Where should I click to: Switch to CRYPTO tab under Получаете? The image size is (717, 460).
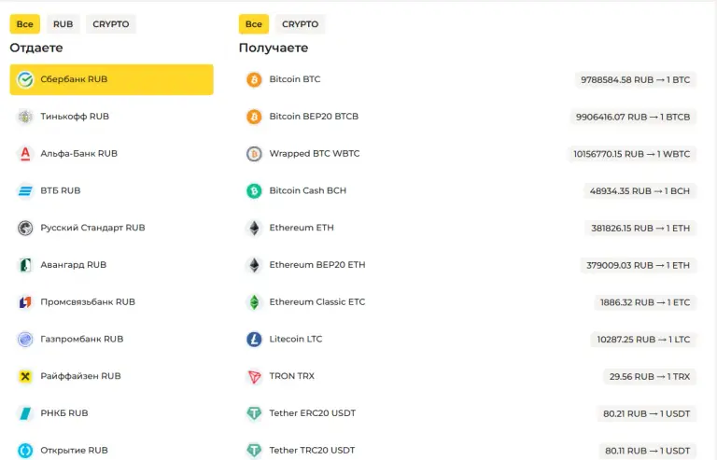coord(300,24)
